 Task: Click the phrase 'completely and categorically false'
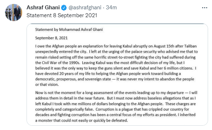(64, 109)
